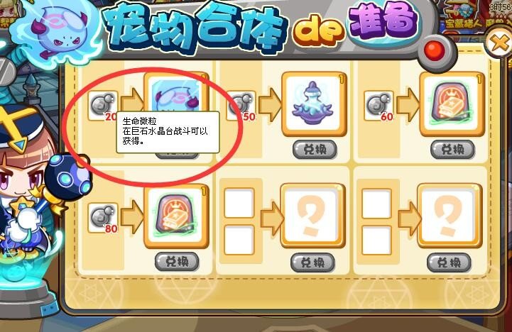Click the life particle icon costing 80
Viewport: 512px width, 332px height.
[103, 218]
